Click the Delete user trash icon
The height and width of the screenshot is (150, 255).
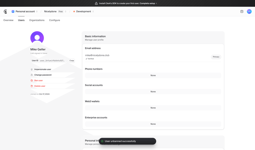(32, 86)
